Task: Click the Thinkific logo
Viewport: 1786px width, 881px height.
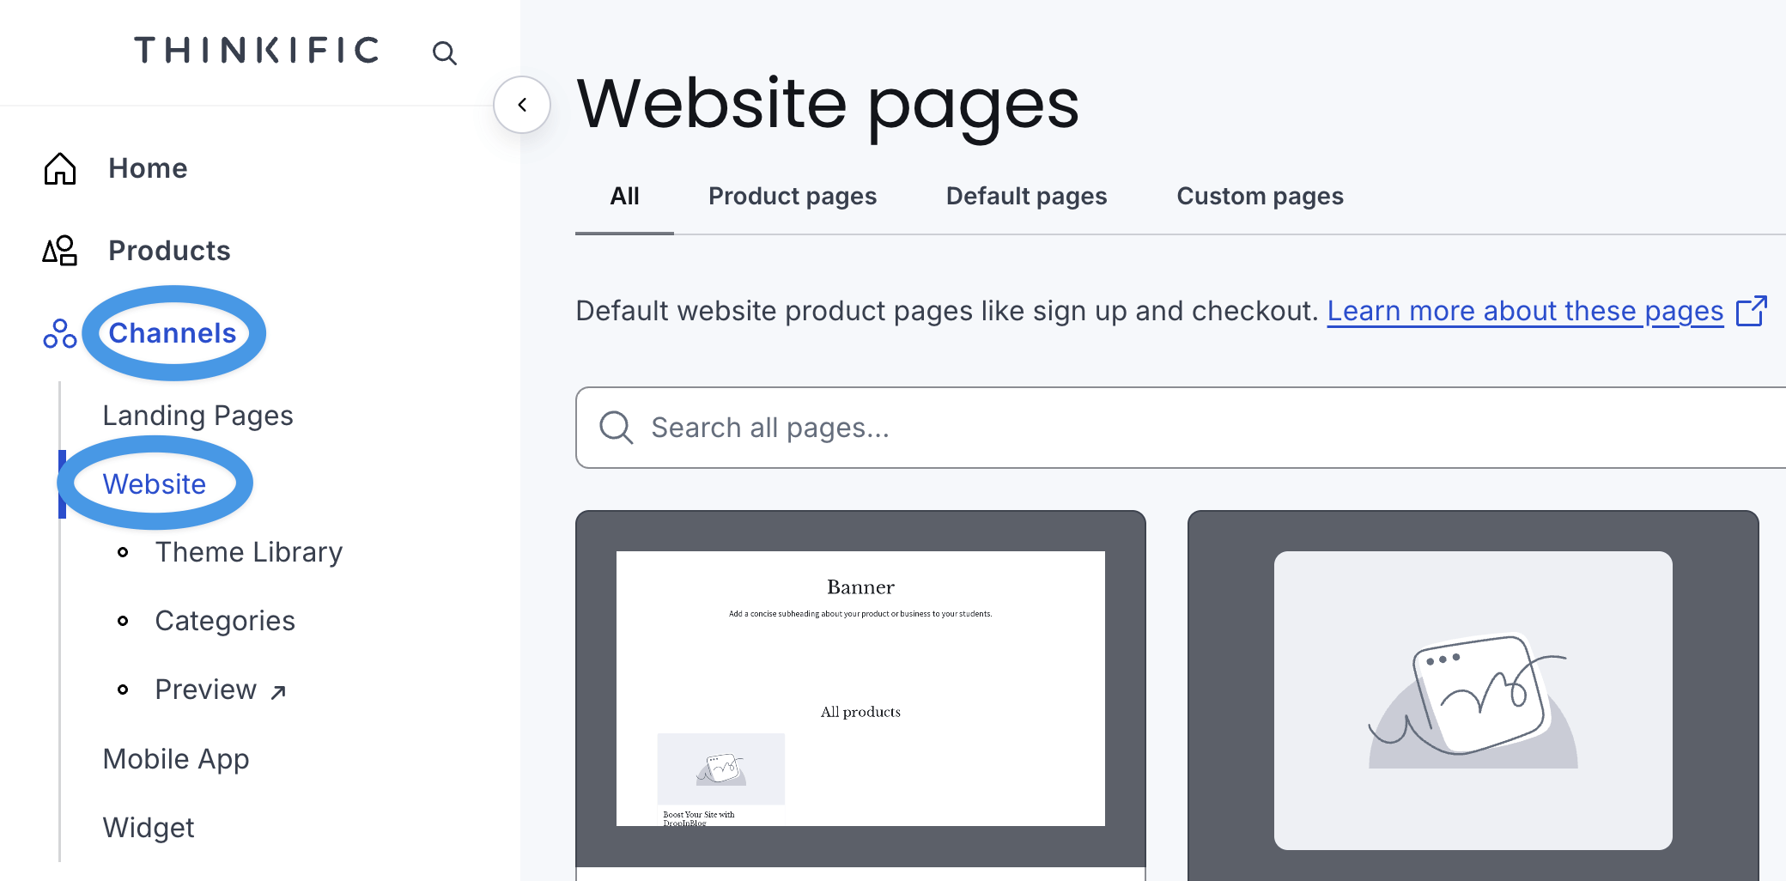Action: tap(256, 51)
